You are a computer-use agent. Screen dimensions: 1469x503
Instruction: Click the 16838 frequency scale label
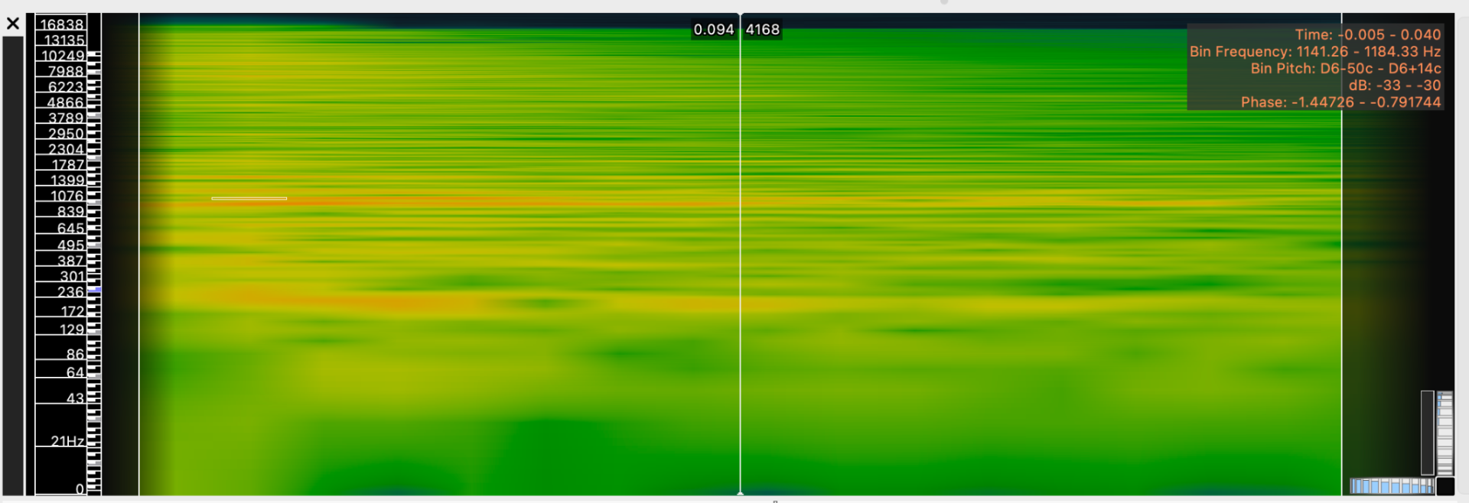tap(62, 24)
